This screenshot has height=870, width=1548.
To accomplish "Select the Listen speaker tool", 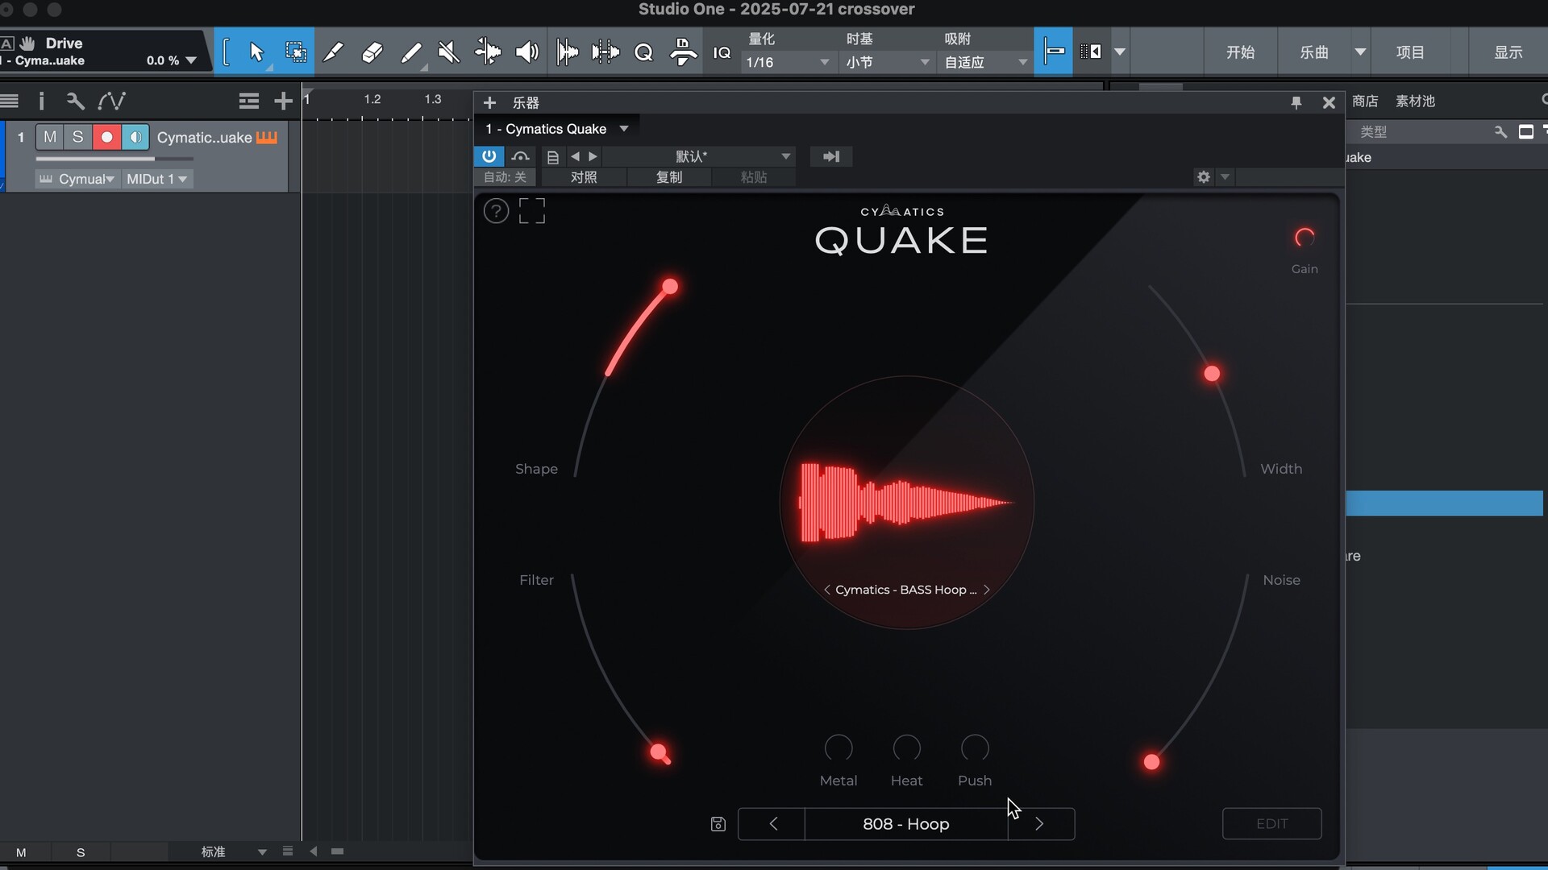I will (x=526, y=52).
